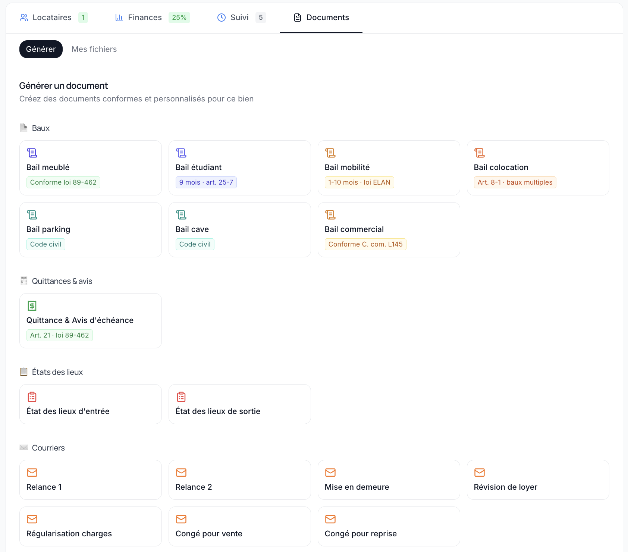Click the envelope icon on Mise en demeure
This screenshot has width=628, height=552.
(330, 473)
